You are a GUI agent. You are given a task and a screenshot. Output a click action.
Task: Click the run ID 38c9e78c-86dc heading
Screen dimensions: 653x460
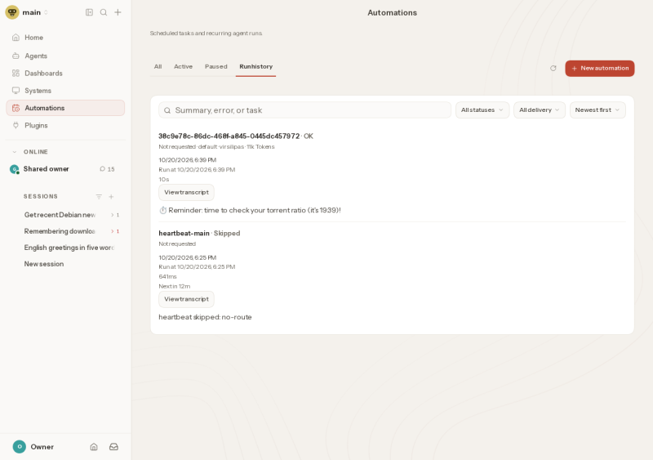[x=229, y=136]
